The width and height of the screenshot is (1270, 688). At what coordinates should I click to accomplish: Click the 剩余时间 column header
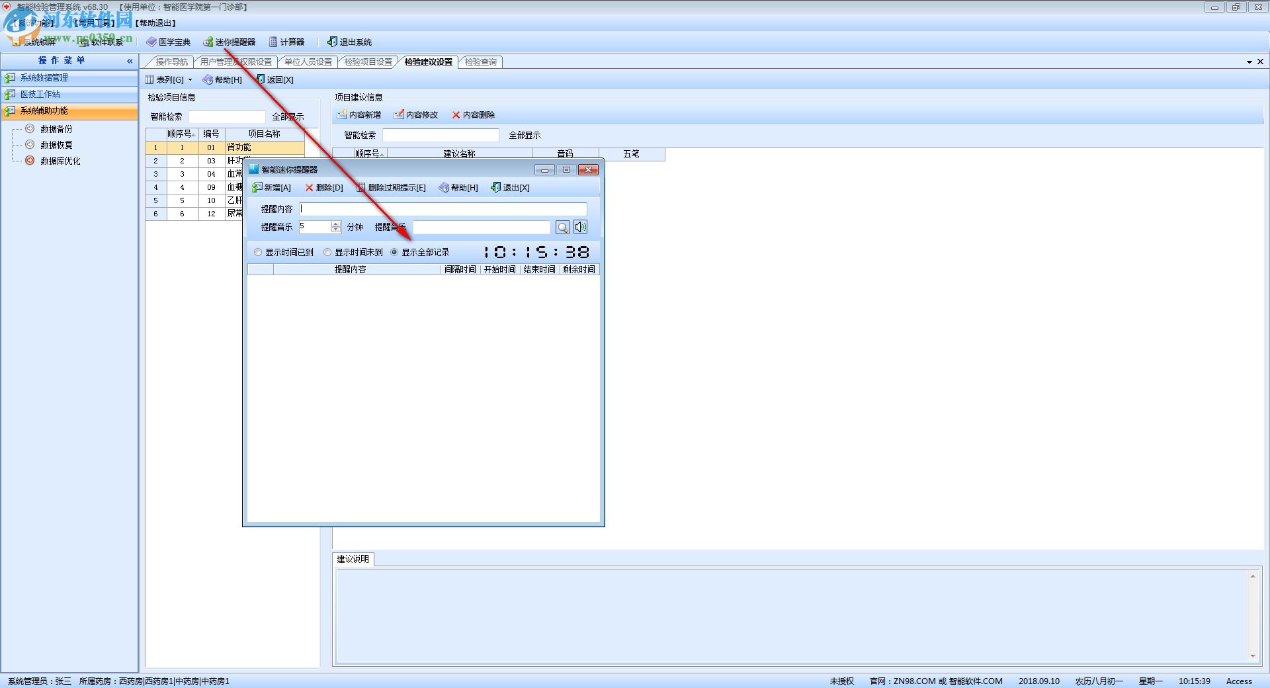point(579,270)
